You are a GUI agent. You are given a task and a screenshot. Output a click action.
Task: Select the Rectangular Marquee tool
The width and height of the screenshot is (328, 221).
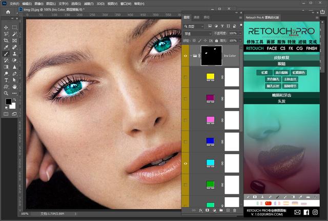14,27
